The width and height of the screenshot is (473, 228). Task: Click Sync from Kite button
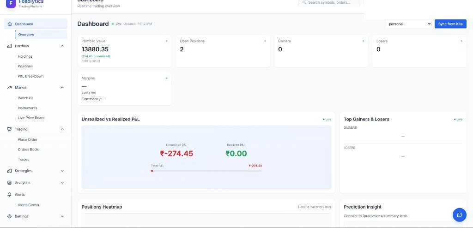click(450, 24)
